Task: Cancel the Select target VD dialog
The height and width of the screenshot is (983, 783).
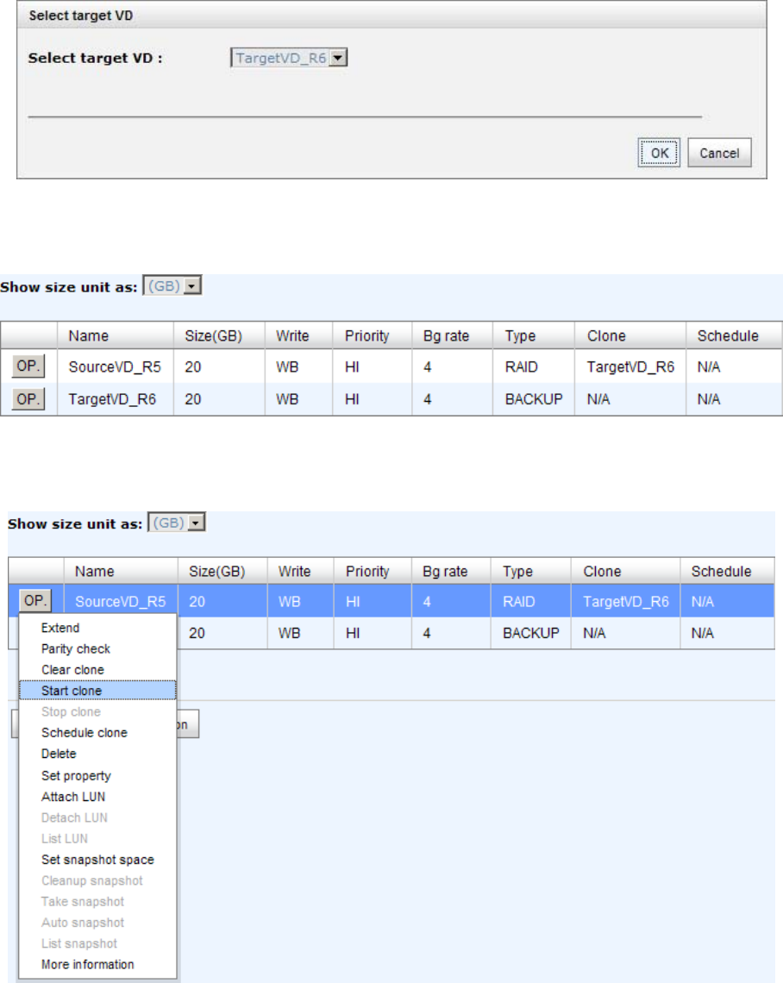Action: pyautogui.click(x=719, y=153)
